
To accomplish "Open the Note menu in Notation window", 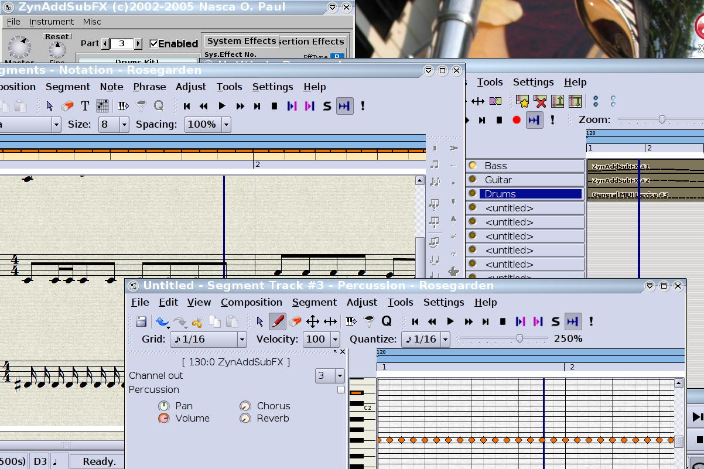I will (111, 87).
